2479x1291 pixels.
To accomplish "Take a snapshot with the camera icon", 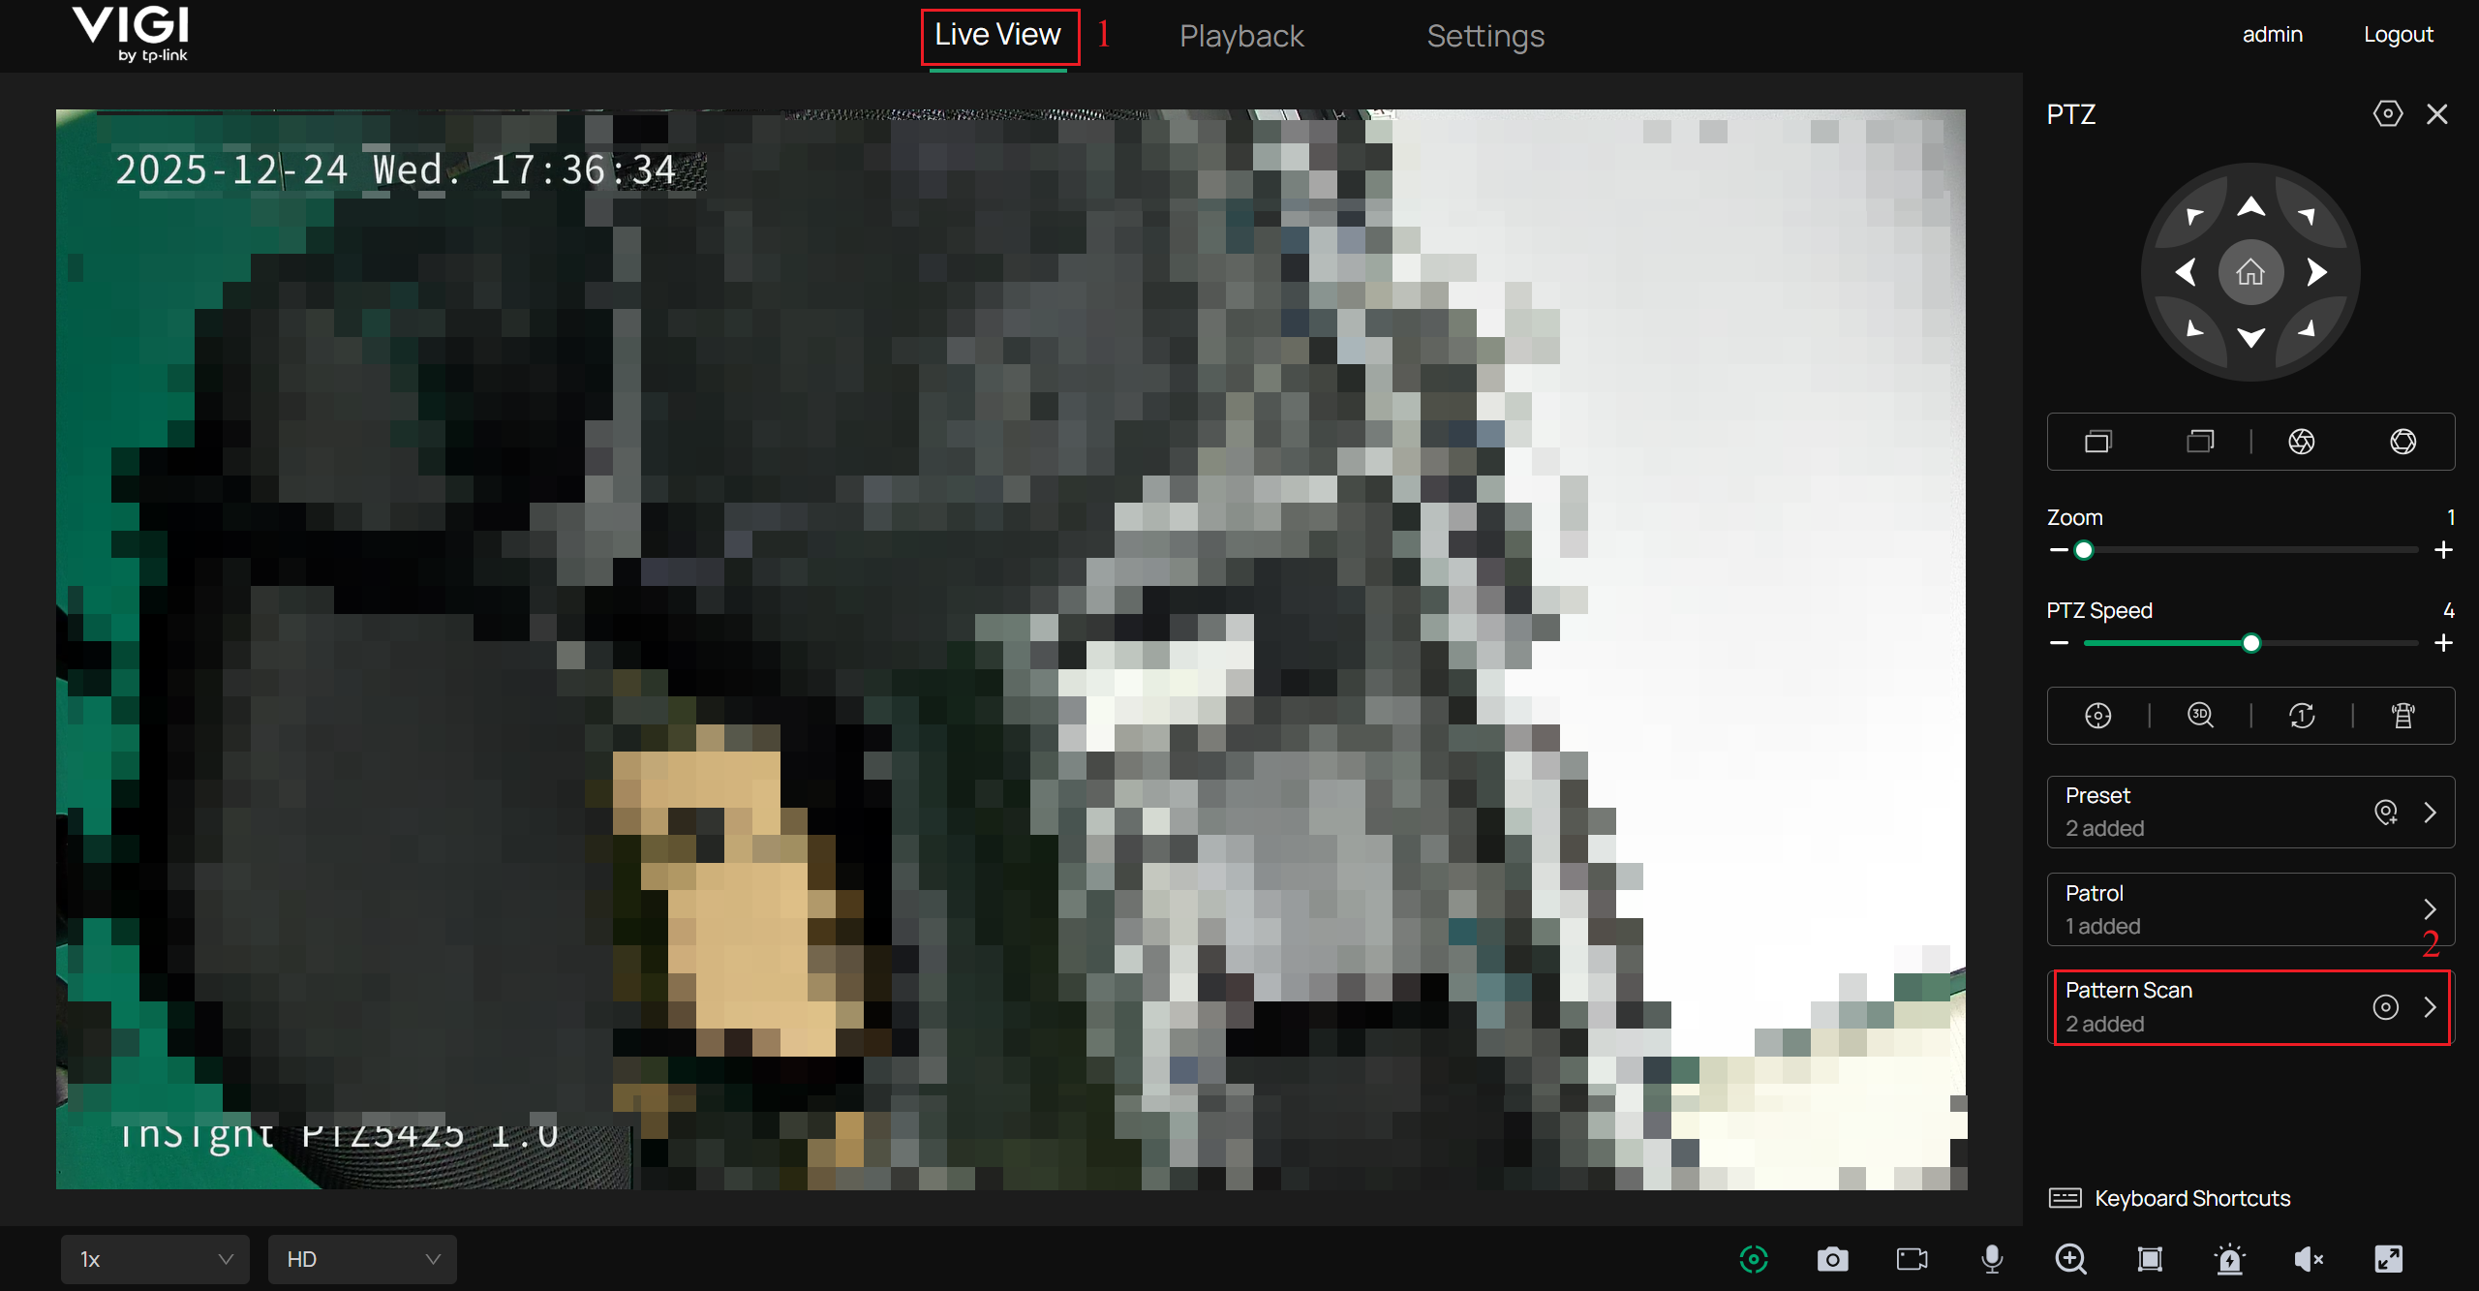I will 1832,1259.
